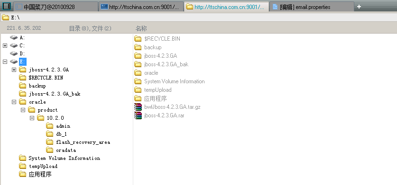Click the bwfJboss-4.2.3.GA.tar.gz archive icon

[x=138, y=107]
